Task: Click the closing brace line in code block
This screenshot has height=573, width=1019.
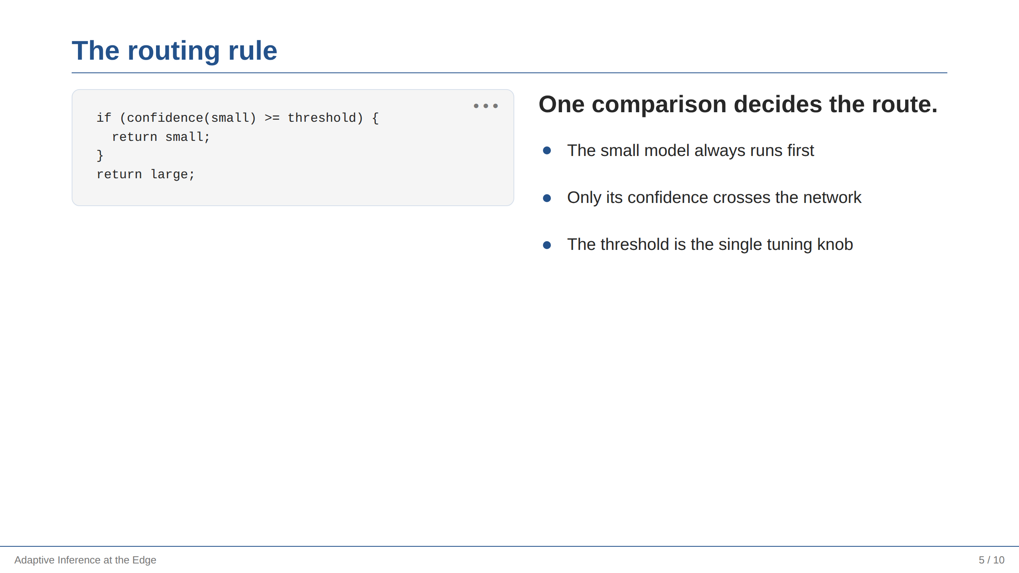Action: coord(100,155)
